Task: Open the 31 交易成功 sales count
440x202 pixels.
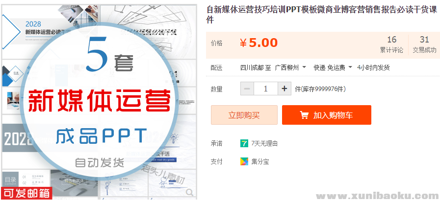Action: click(424, 45)
